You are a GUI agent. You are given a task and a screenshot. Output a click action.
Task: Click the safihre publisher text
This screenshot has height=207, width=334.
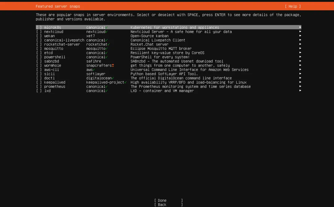click(x=94, y=61)
